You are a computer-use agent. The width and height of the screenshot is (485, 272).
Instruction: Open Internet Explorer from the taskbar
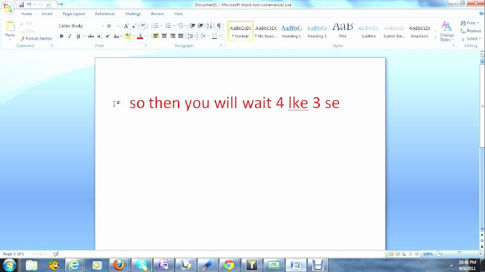(x=74, y=265)
